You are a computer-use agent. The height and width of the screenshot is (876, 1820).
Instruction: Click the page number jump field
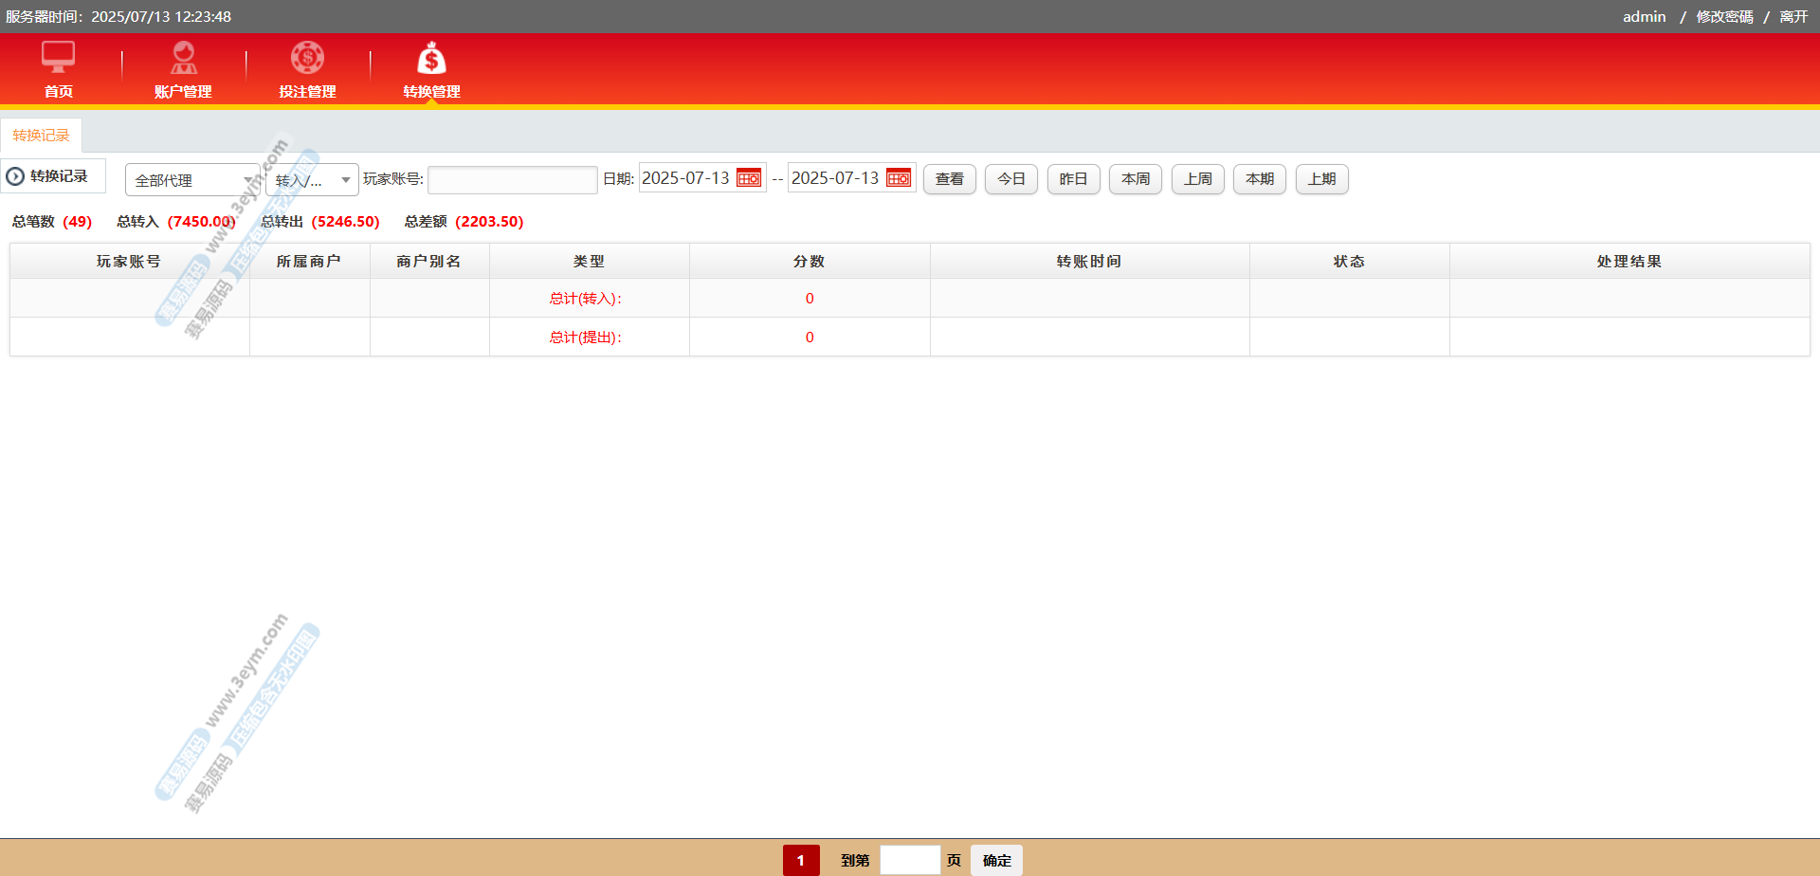pos(909,860)
